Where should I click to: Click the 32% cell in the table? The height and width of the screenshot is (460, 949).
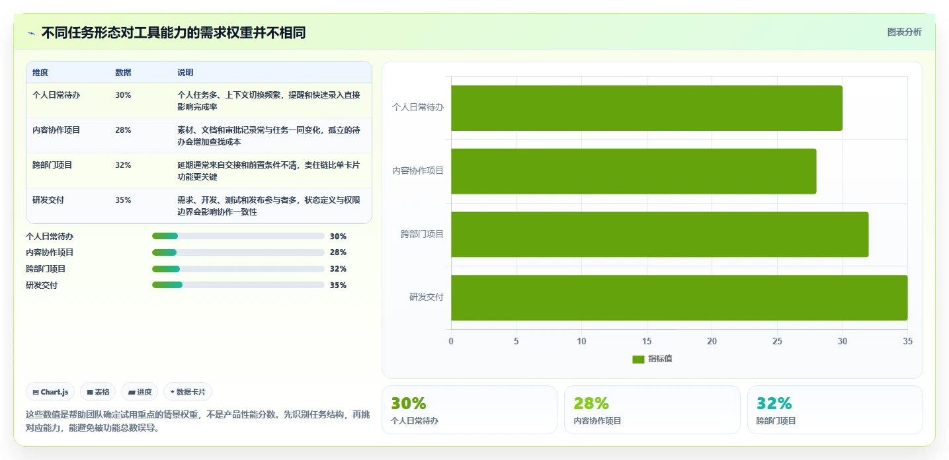[x=140, y=171]
